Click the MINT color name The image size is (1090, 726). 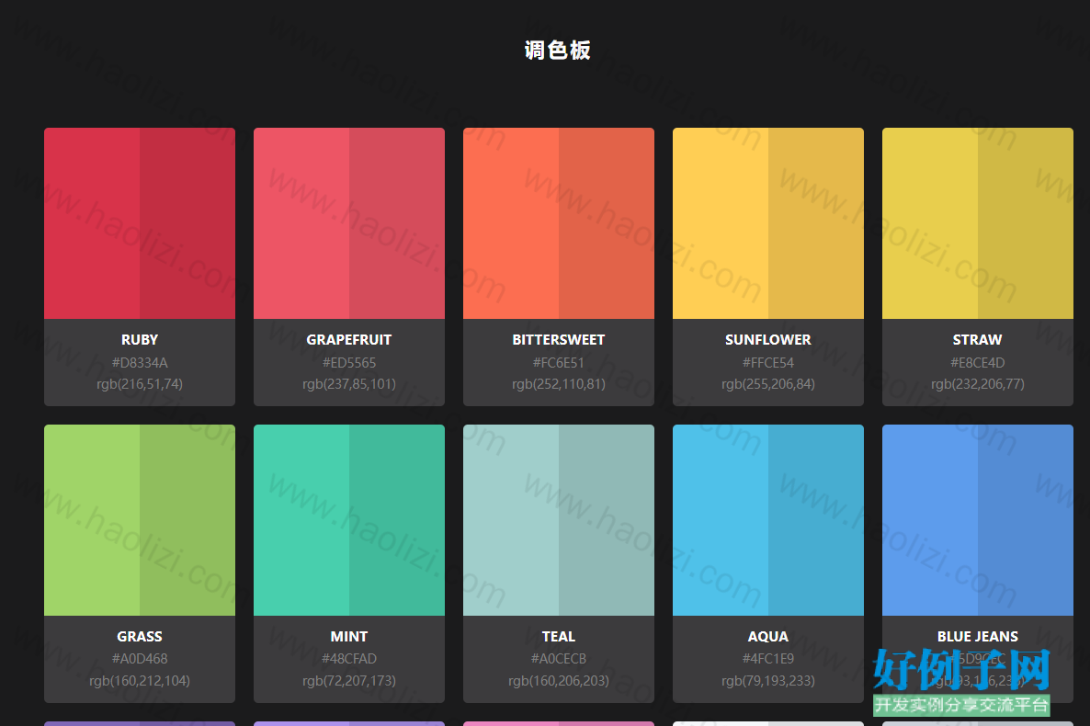click(x=349, y=636)
